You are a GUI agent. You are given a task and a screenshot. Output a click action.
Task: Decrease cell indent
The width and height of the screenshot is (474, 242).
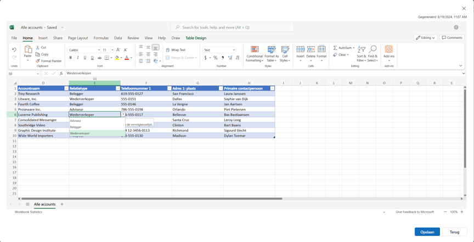coord(141,61)
